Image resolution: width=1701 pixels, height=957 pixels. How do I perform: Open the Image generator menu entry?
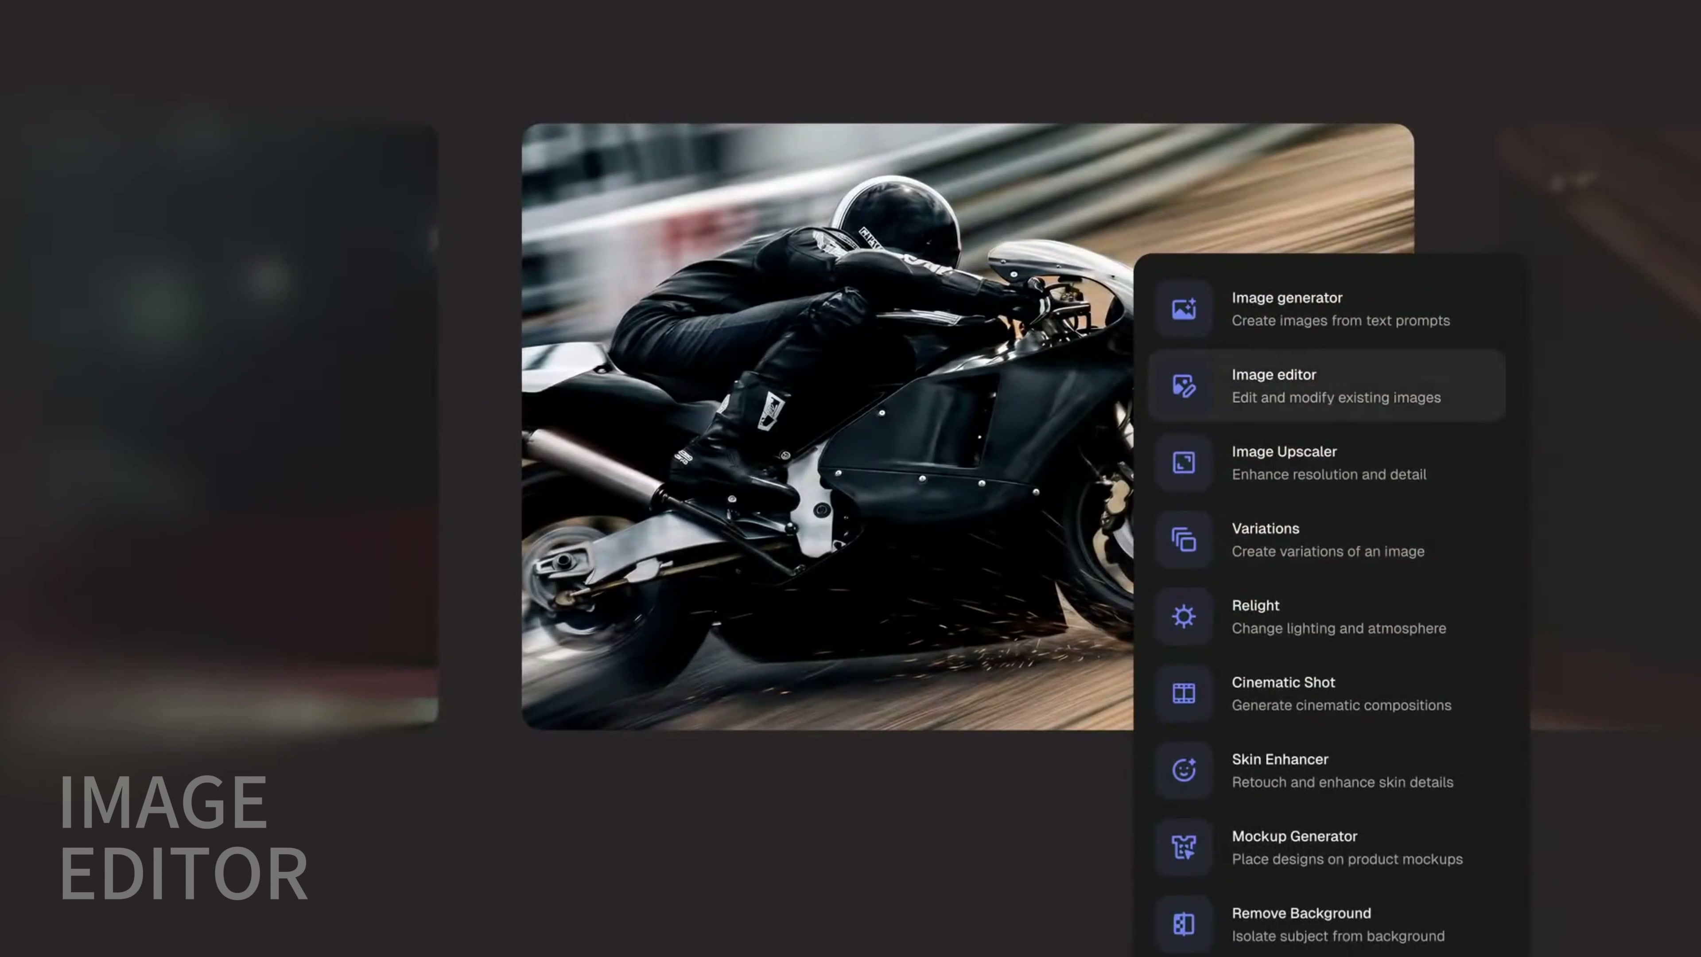pyautogui.click(x=1327, y=308)
